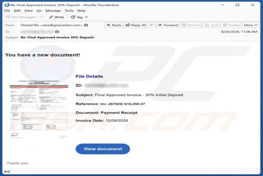Open the Edit menu
This screenshot has height=176, width=263.
17,11
